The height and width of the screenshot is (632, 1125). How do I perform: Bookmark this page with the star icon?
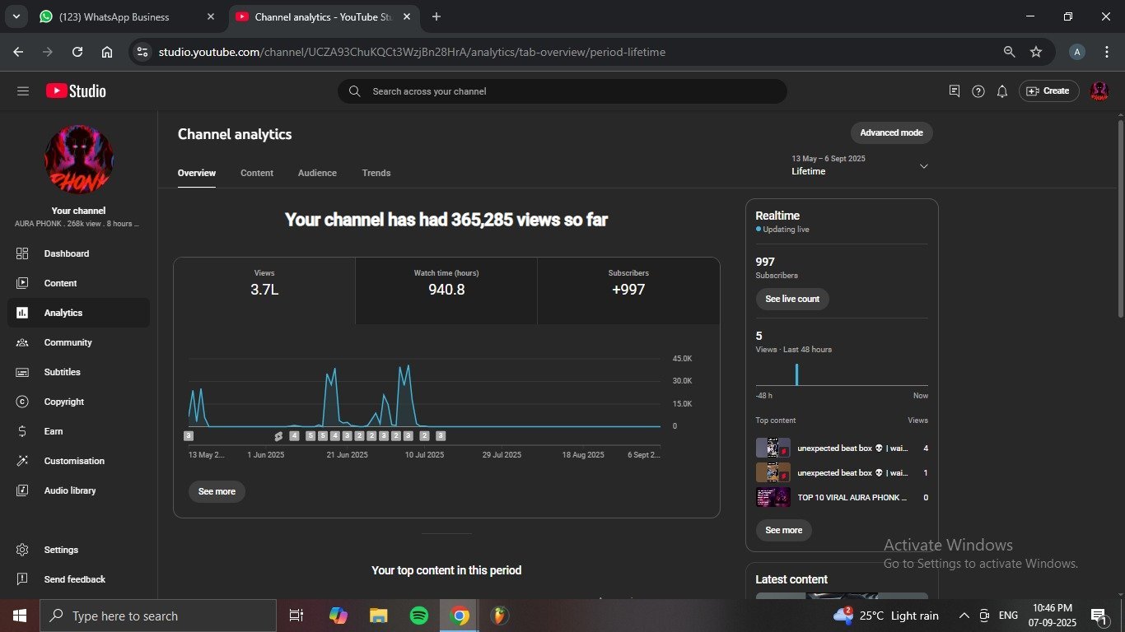point(1035,52)
